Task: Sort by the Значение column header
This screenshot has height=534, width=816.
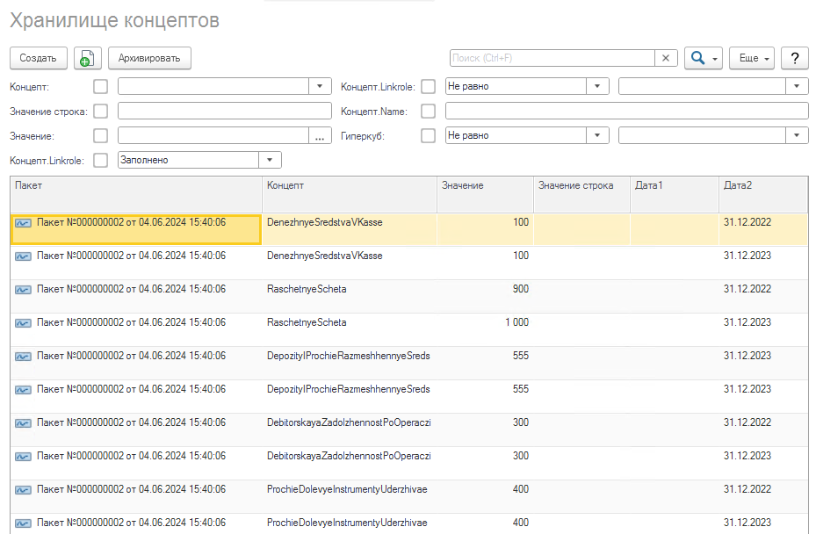Action: (486, 194)
